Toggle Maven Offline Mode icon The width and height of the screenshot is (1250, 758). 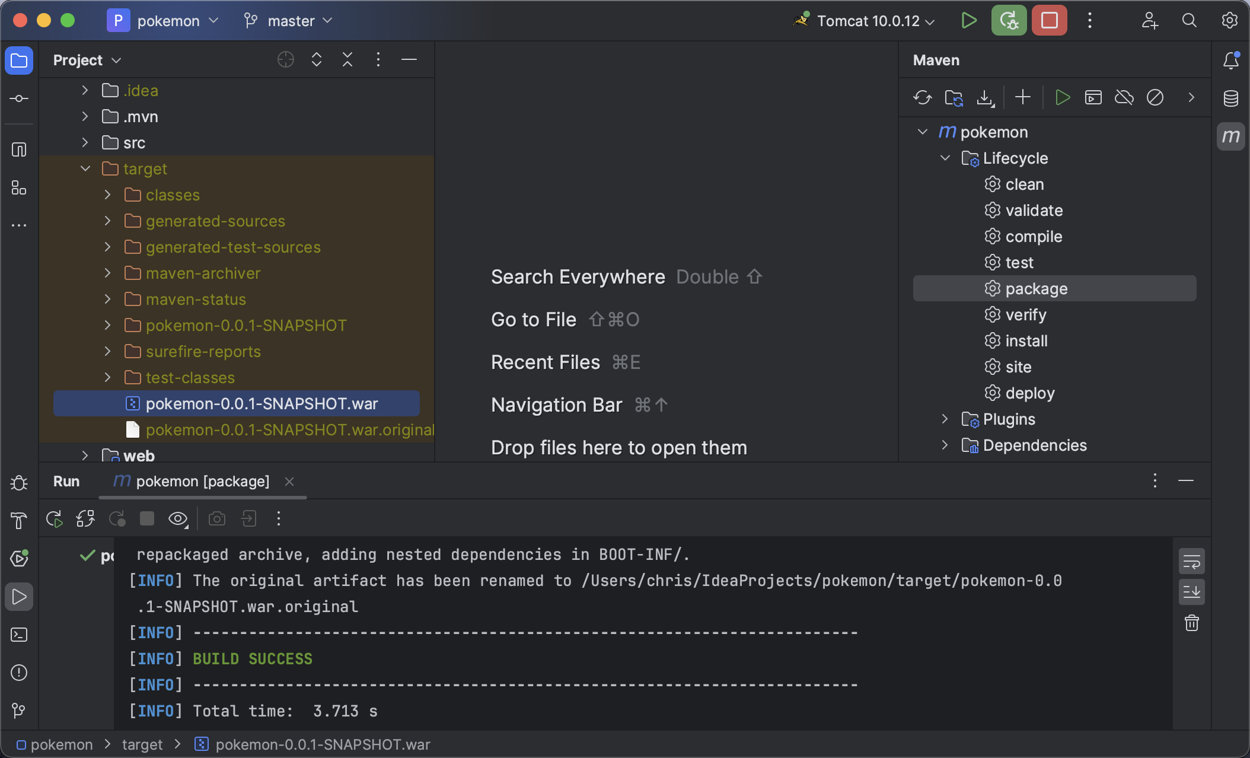click(1124, 97)
